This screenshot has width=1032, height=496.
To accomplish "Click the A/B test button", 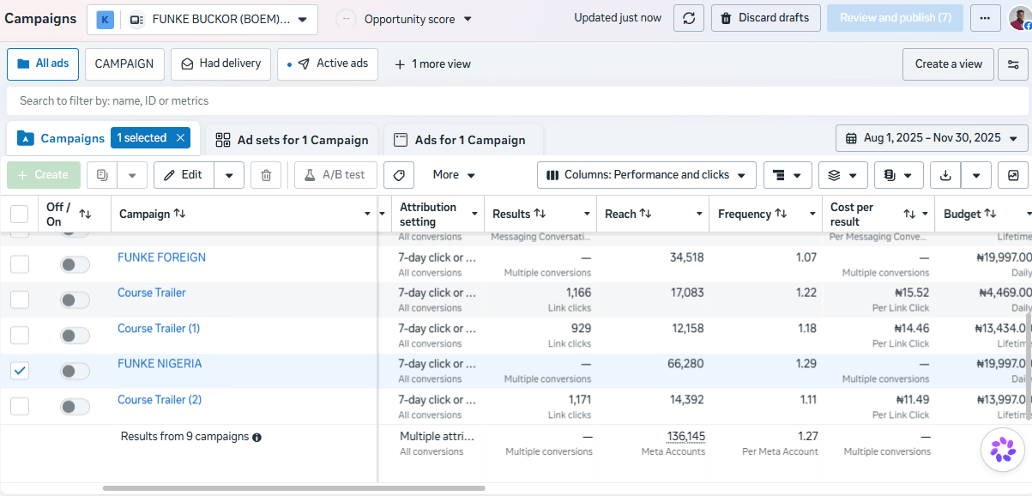I will (x=335, y=175).
